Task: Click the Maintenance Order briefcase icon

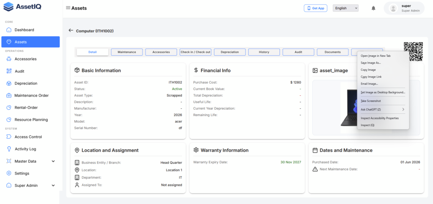Action: pyautogui.click(x=9, y=95)
